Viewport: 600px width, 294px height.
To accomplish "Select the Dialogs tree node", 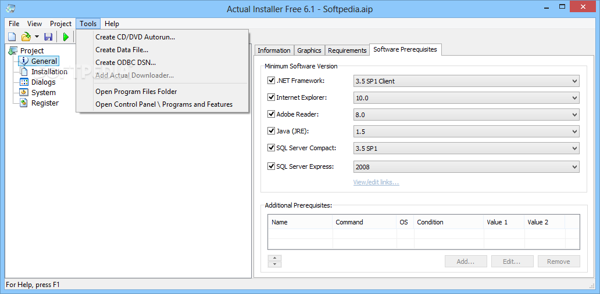I will pyautogui.click(x=43, y=82).
